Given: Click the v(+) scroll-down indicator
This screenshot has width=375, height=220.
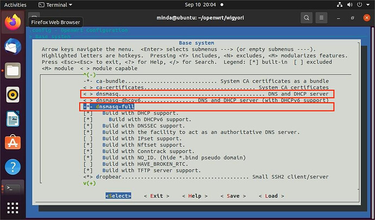Looking at the screenshot, I should pos(90,184).
